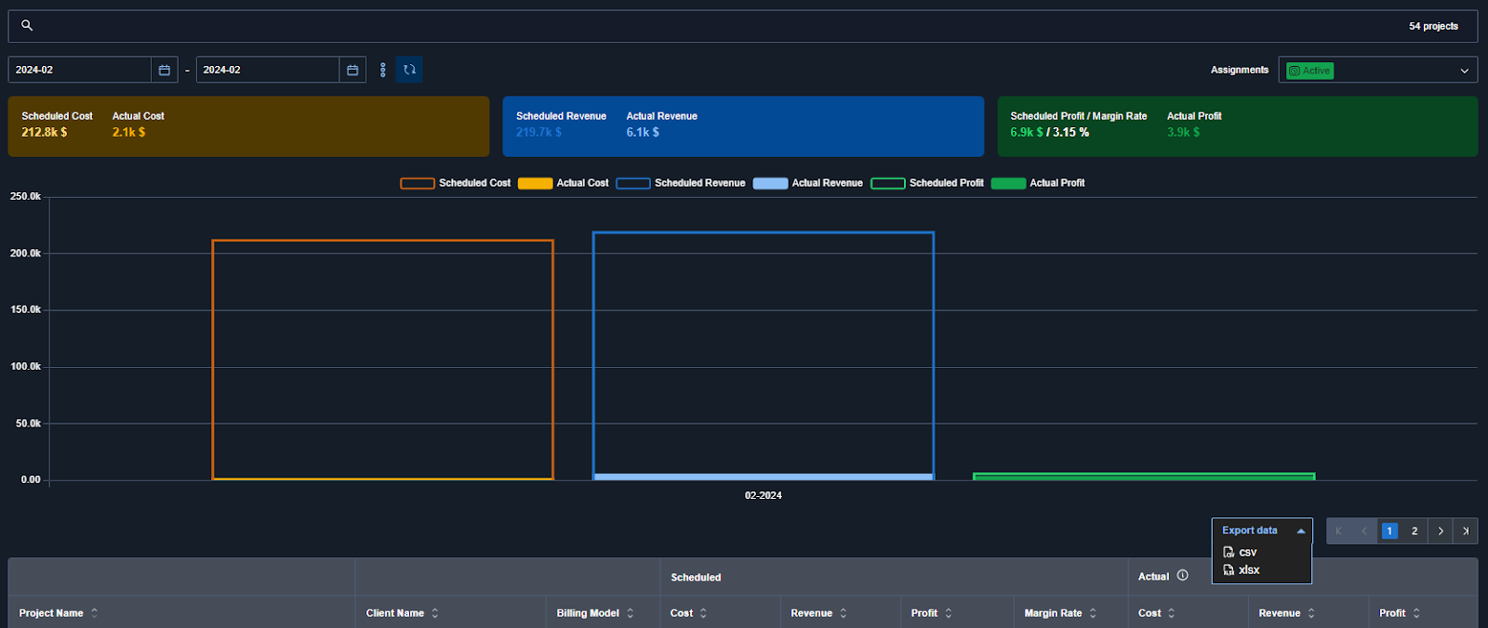Image resolution: width=1488 pixels, height=628 pixels.
Task: Click the Actual Revenue bar in chart
Action: [764, 478]
